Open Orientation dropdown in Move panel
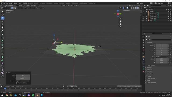172x97 pixels. [x=23, y=81]
